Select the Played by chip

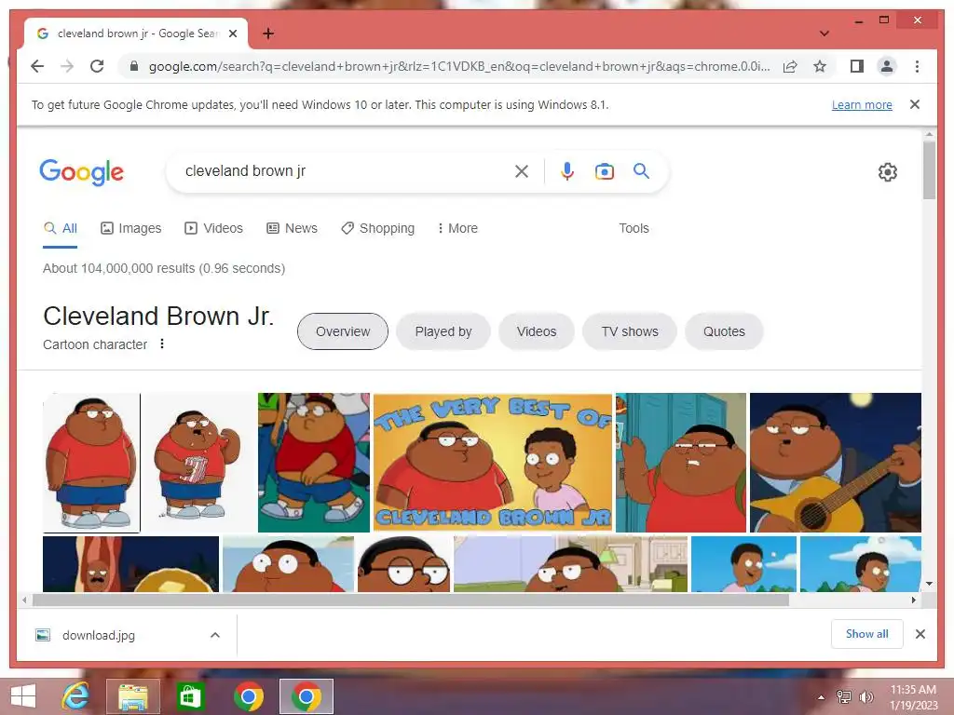pyautogui.click(x=443, y=331)
